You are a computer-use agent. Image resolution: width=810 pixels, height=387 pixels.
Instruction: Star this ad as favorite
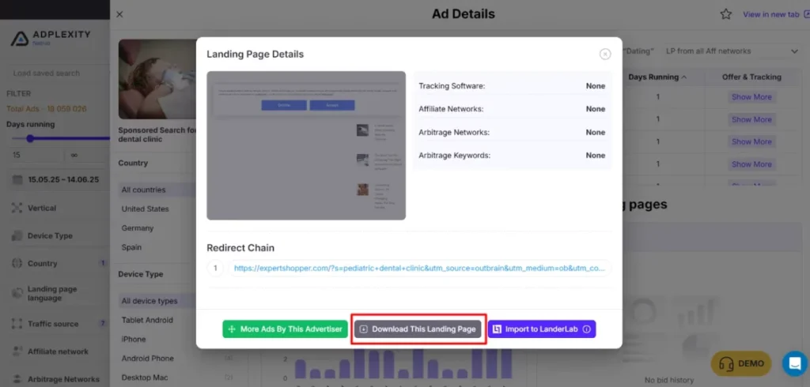[x=726, y=14]
